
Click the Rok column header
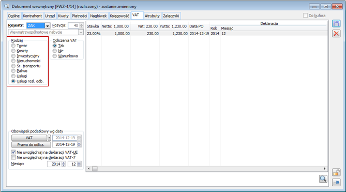pos(215,28)
